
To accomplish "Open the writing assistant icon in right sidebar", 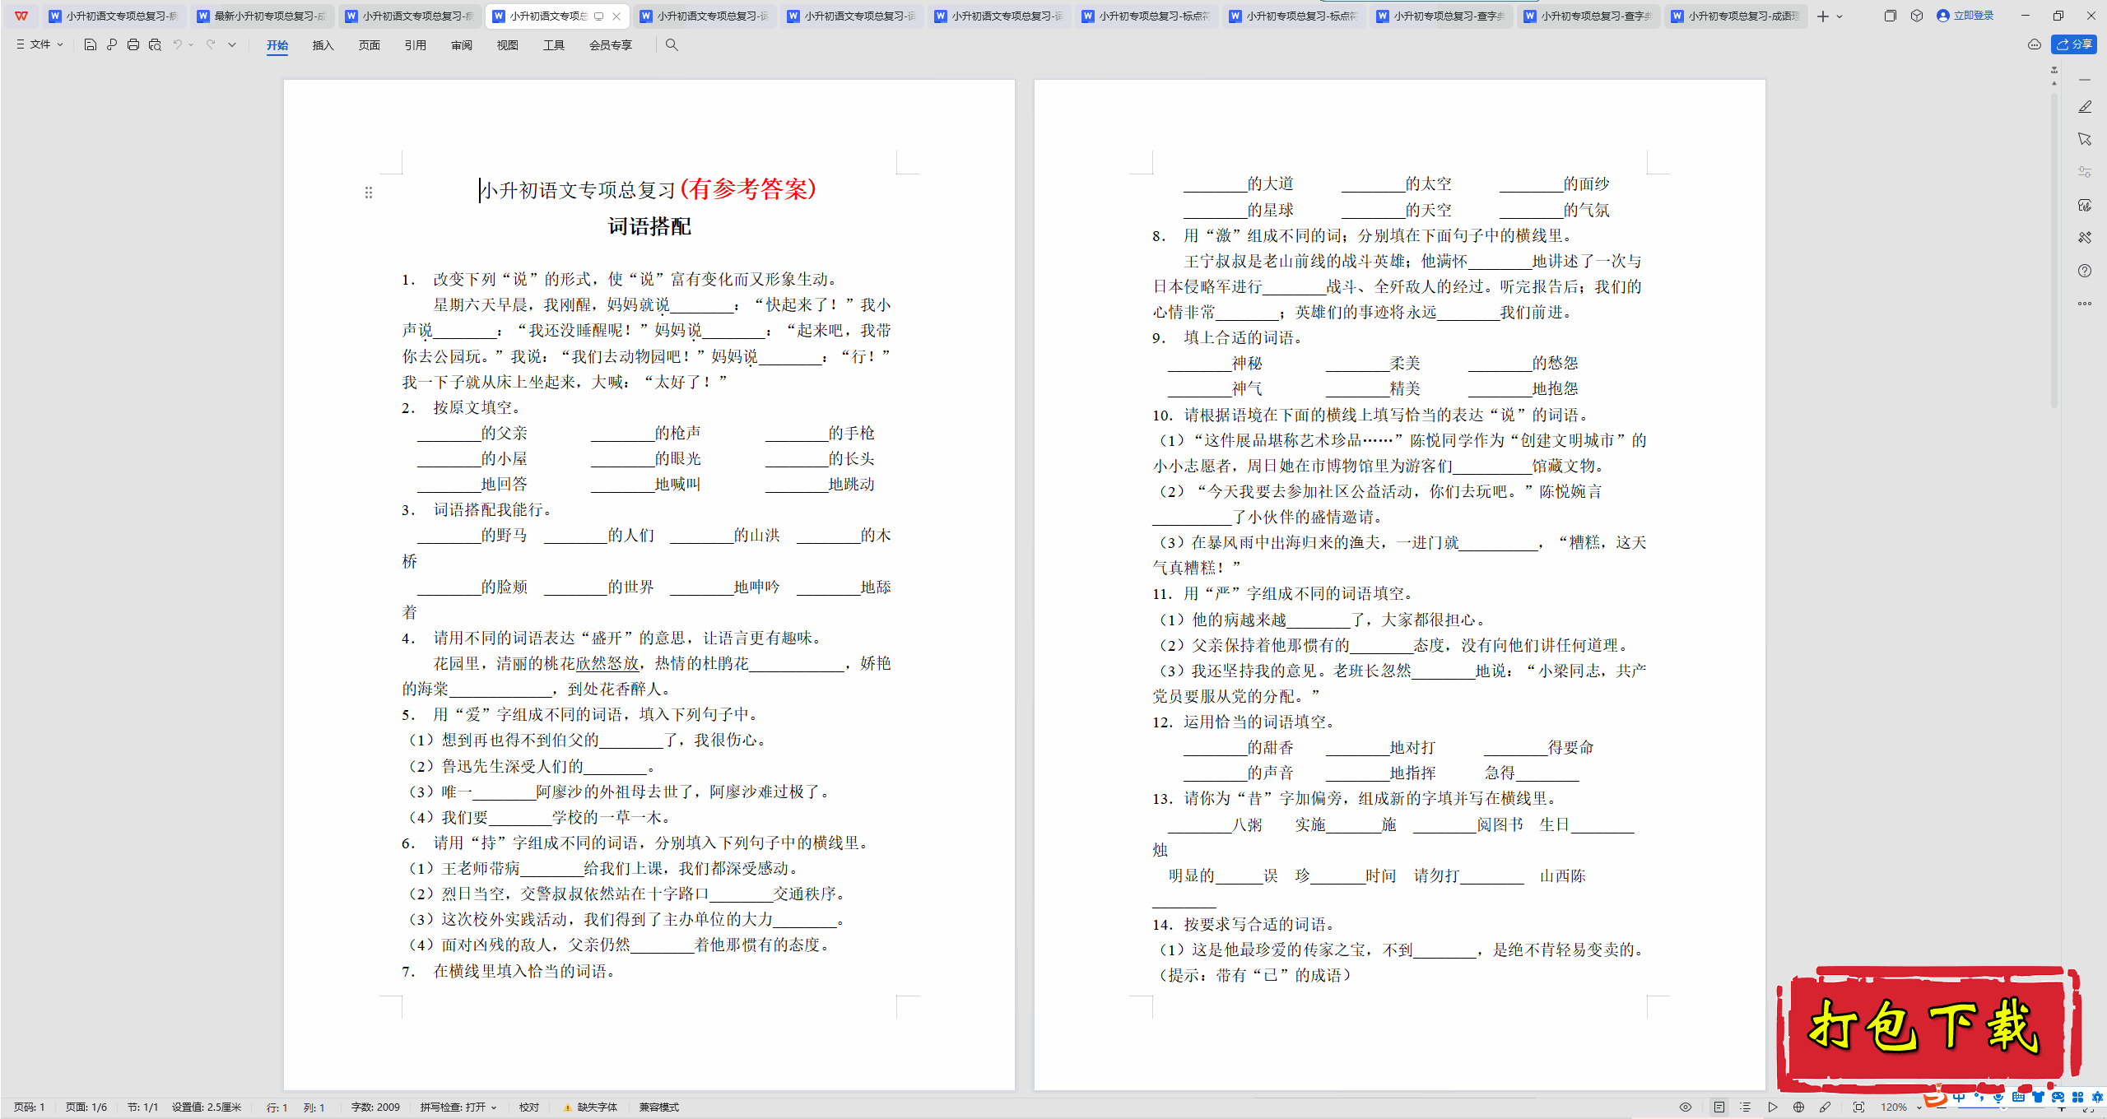I will tap(2085, 205).
